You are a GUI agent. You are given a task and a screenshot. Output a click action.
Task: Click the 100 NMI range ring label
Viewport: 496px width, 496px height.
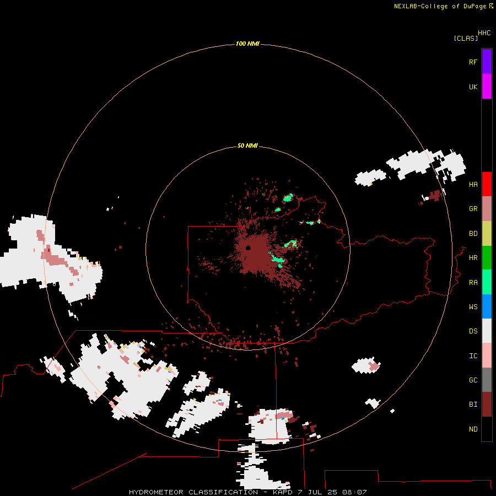[247, 44]
